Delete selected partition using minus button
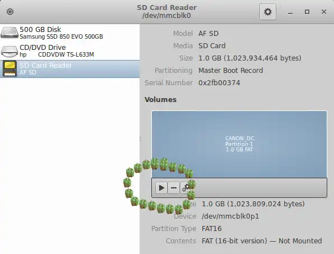The image size is (334, 254). tap(174, 188)
